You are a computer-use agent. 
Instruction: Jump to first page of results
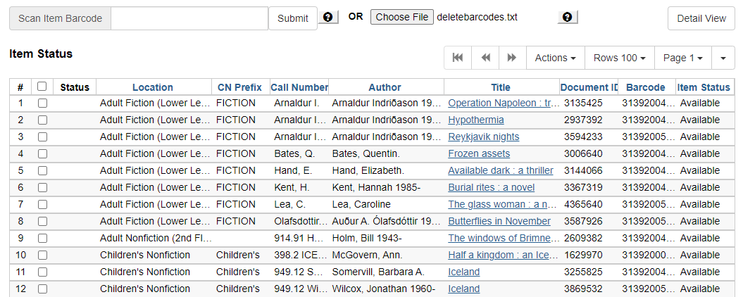coord(458,58)
